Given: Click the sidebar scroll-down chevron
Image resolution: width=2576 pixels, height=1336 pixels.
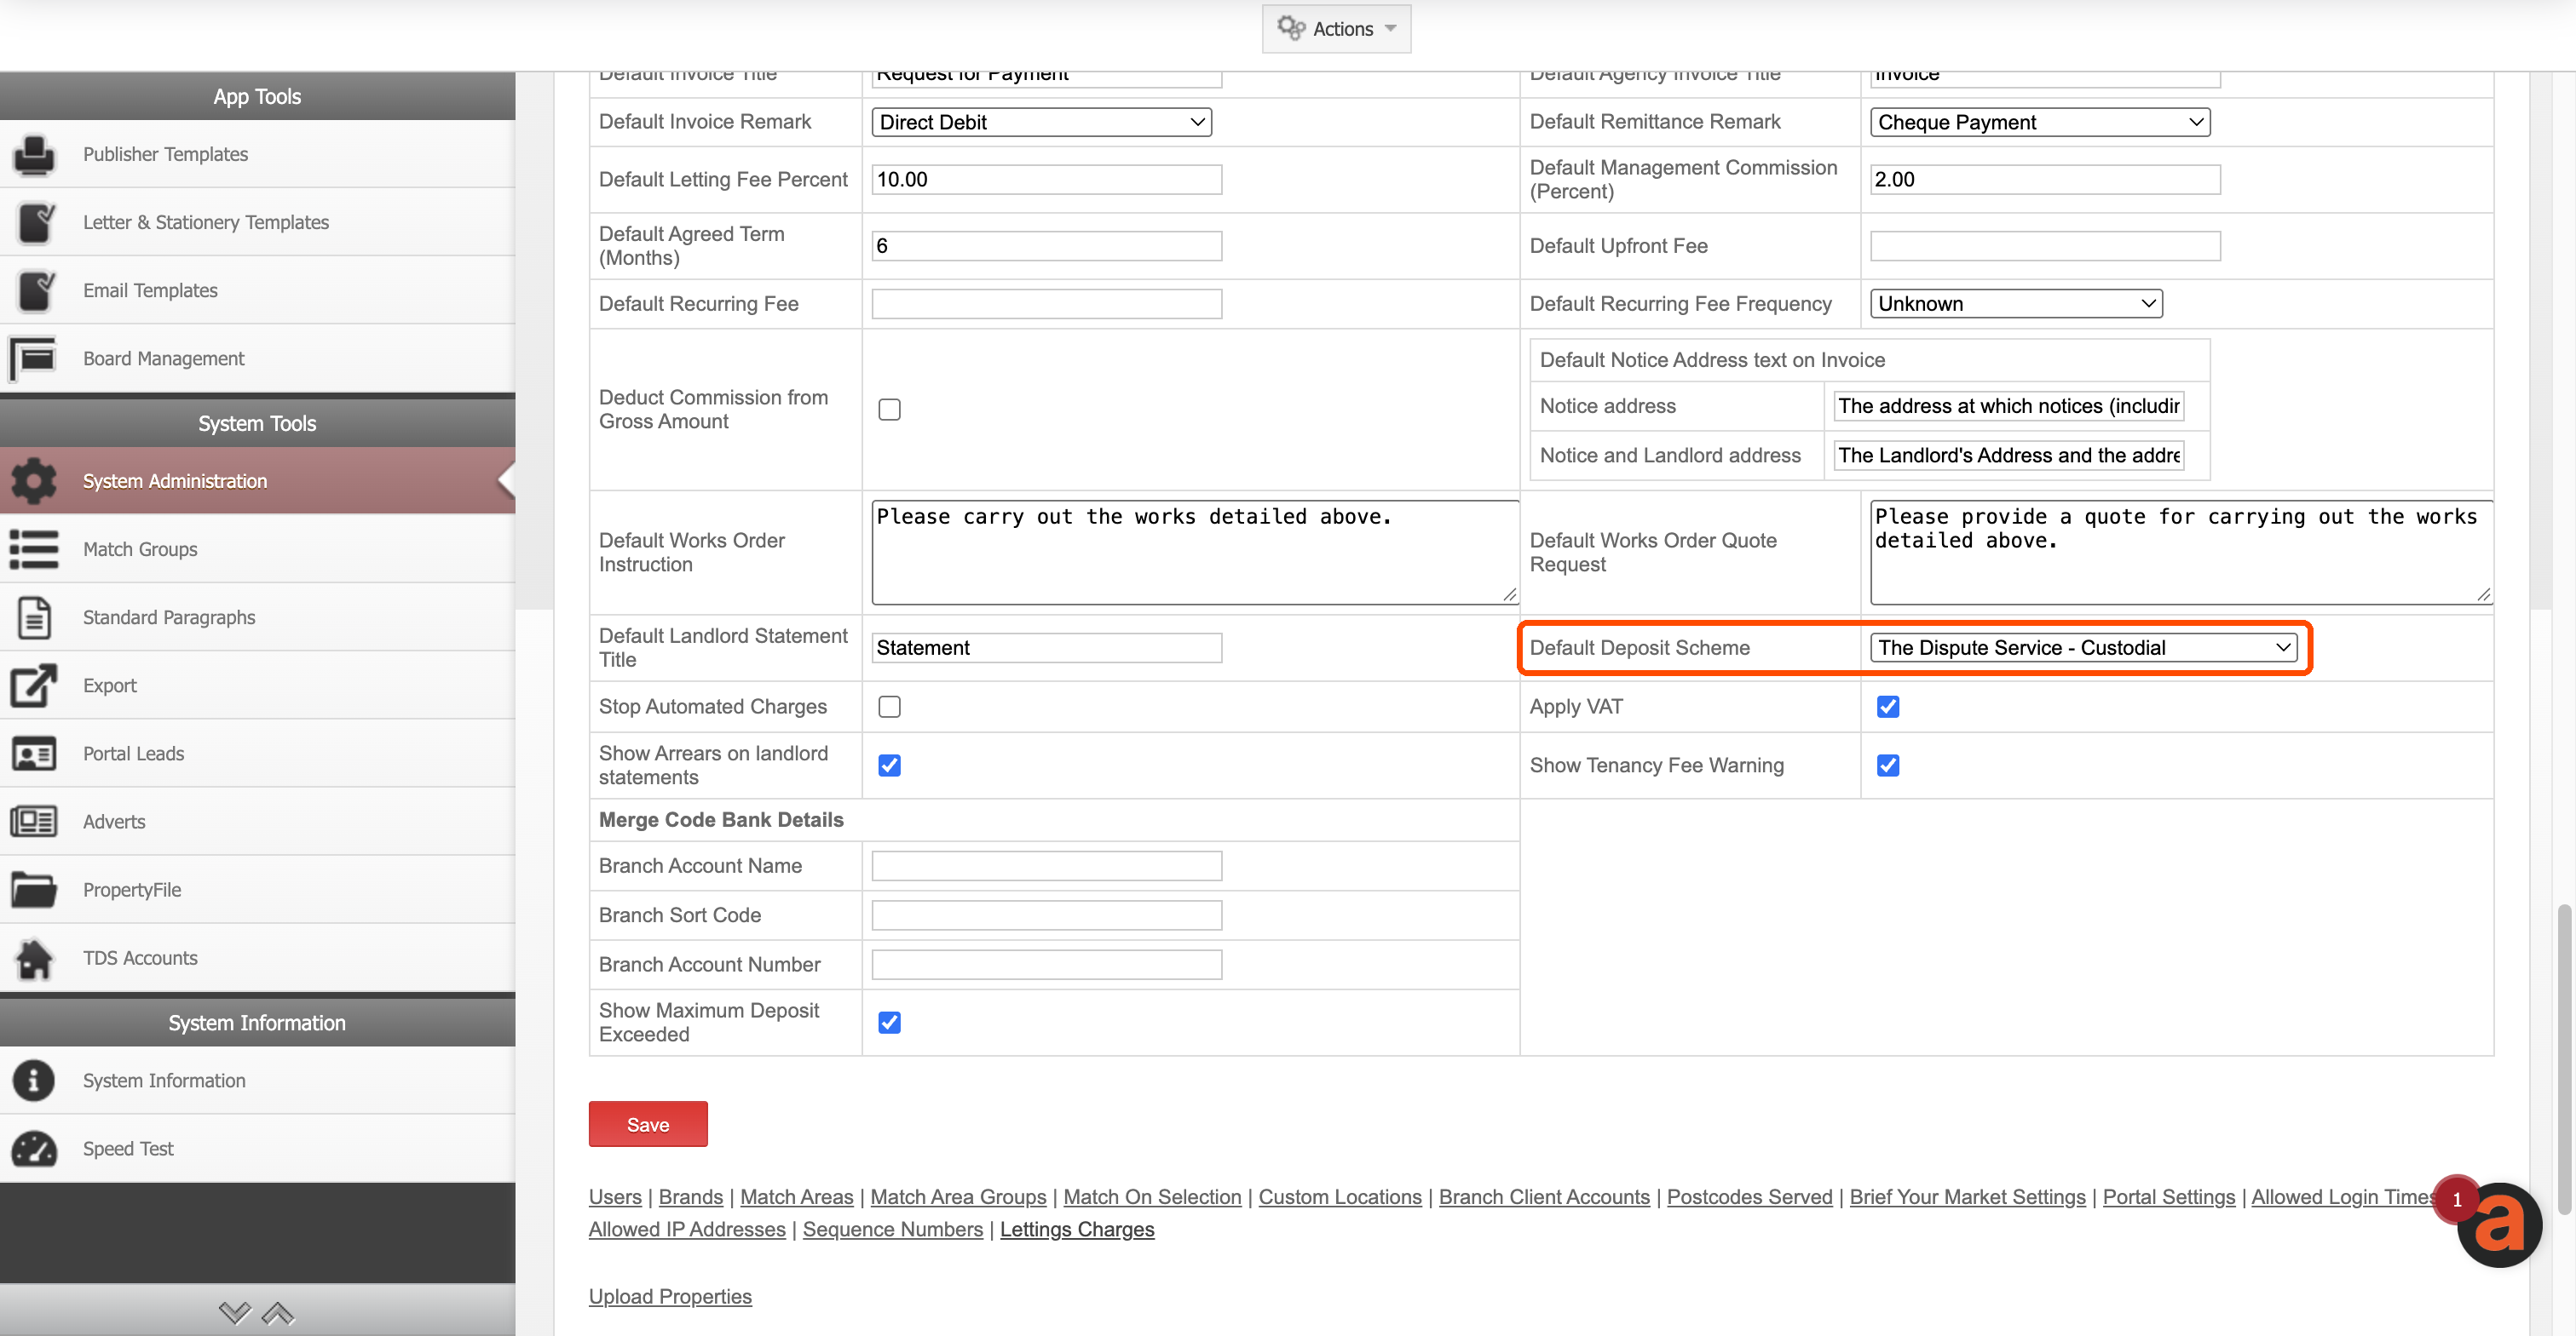Looking at the screenshot, I should click(x=235, y=1312).
